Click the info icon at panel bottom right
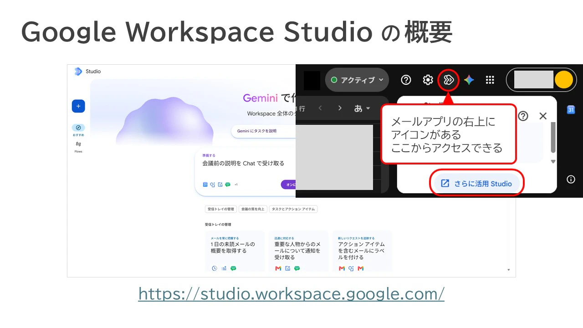This screenshot has height=328, width=583. 571,179
